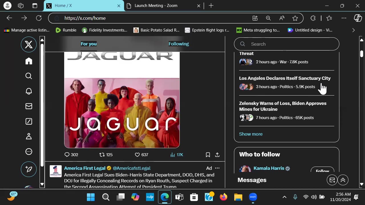Screen dimensions: 365x205
Task: Open Kamala Harris profile in Who to follow
Action: coord(269,168)
